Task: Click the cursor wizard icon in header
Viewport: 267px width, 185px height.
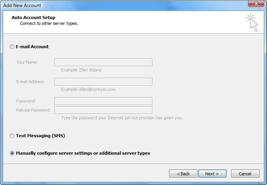Action: pyautogui.click(x=252, y=22)
